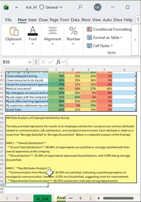Click the formula bar Enter checkmark icon

pyautogui.click(x=51, y=62)
